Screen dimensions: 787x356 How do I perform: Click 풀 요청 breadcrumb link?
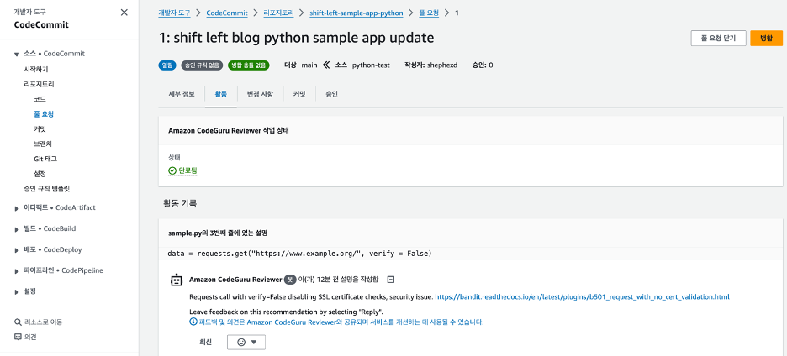tap(429, 13)
